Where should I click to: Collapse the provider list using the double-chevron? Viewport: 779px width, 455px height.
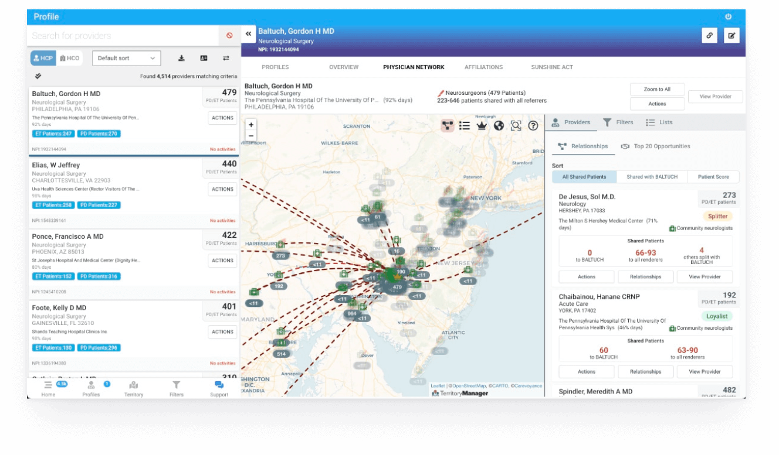pyautogui.click(x=248, y=35)
